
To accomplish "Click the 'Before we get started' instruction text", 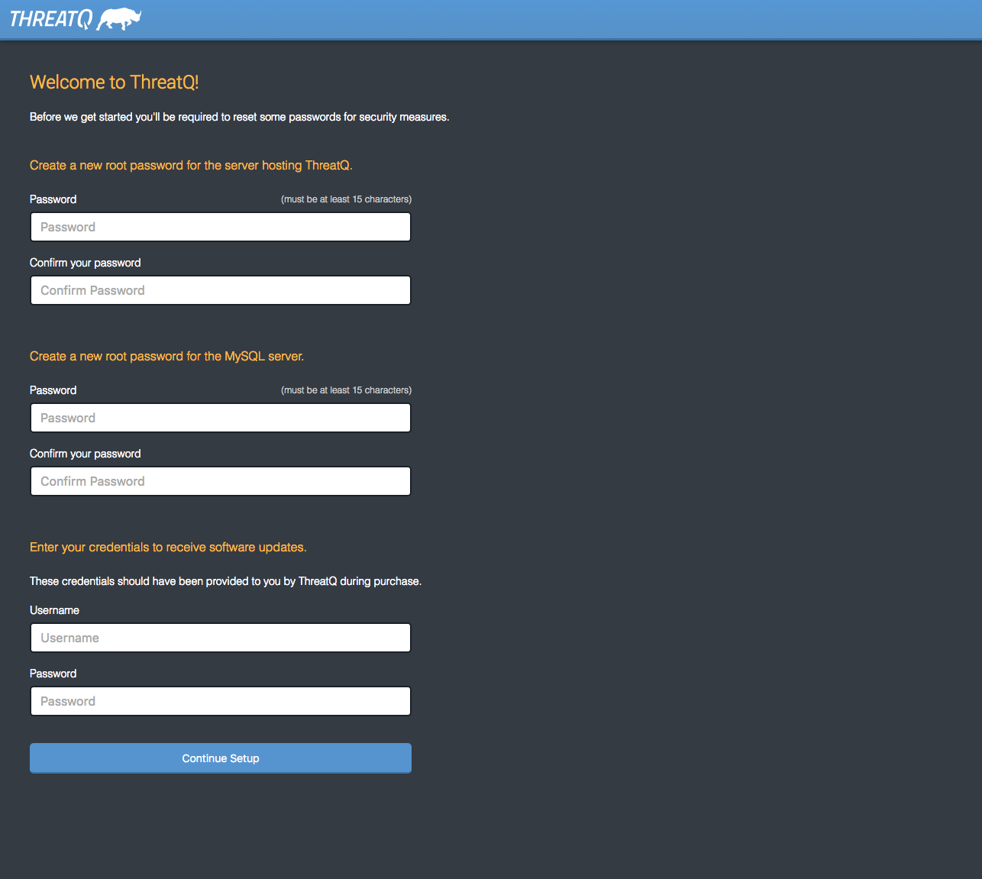I will coord(240,117).
